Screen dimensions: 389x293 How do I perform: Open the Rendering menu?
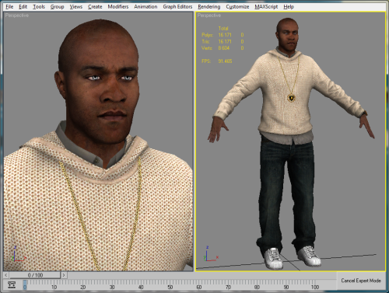click(x=209, y=7)
